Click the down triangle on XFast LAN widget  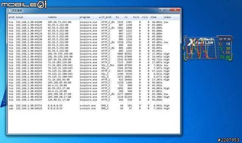click(x=225, y=39)
